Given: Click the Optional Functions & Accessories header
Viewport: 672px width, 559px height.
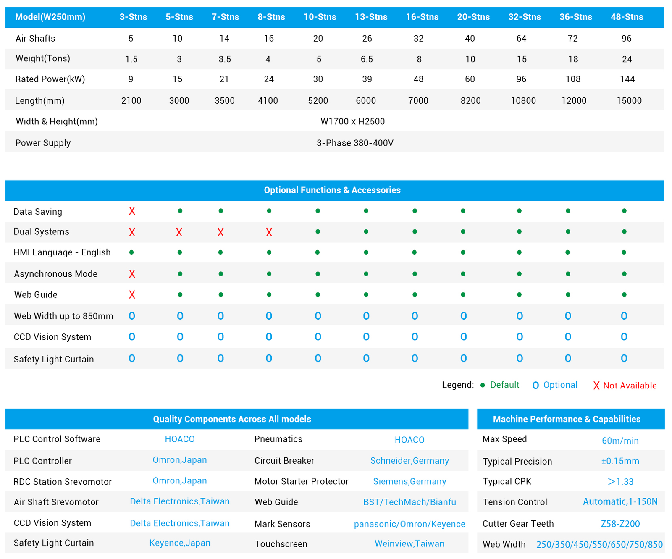Looking at the screenshot, I should pos(332,190).
